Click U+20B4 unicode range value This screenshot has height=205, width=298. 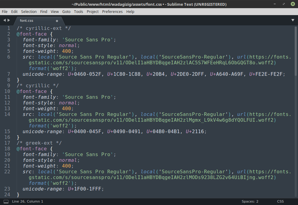(155, 74)
